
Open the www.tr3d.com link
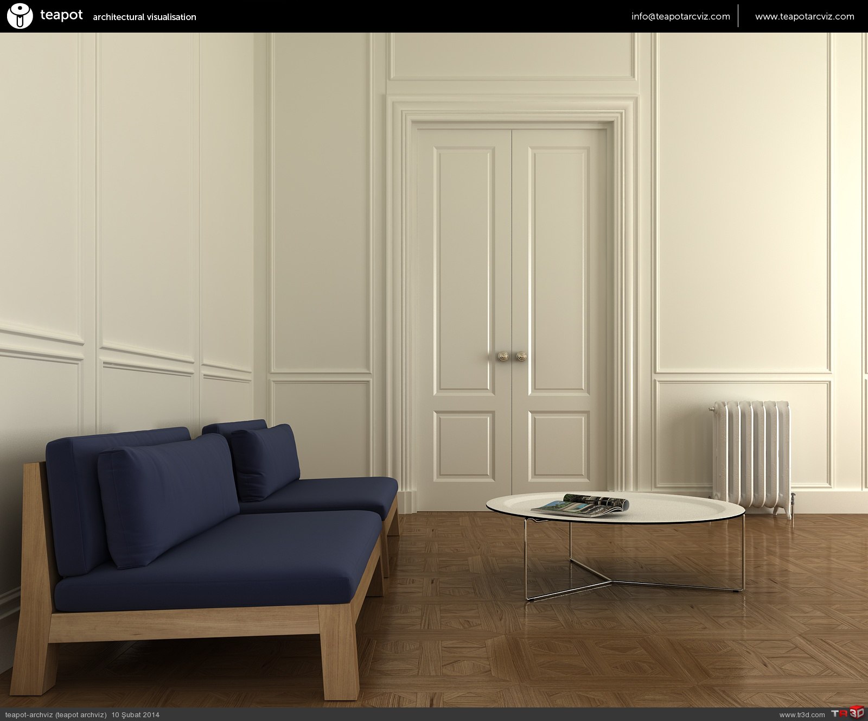pos(801,714)
